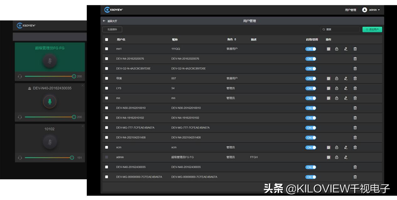Click the KILOVIEW logo in the top bar
This screenshot has height=200, width=397.
click(x=113, y=10)
